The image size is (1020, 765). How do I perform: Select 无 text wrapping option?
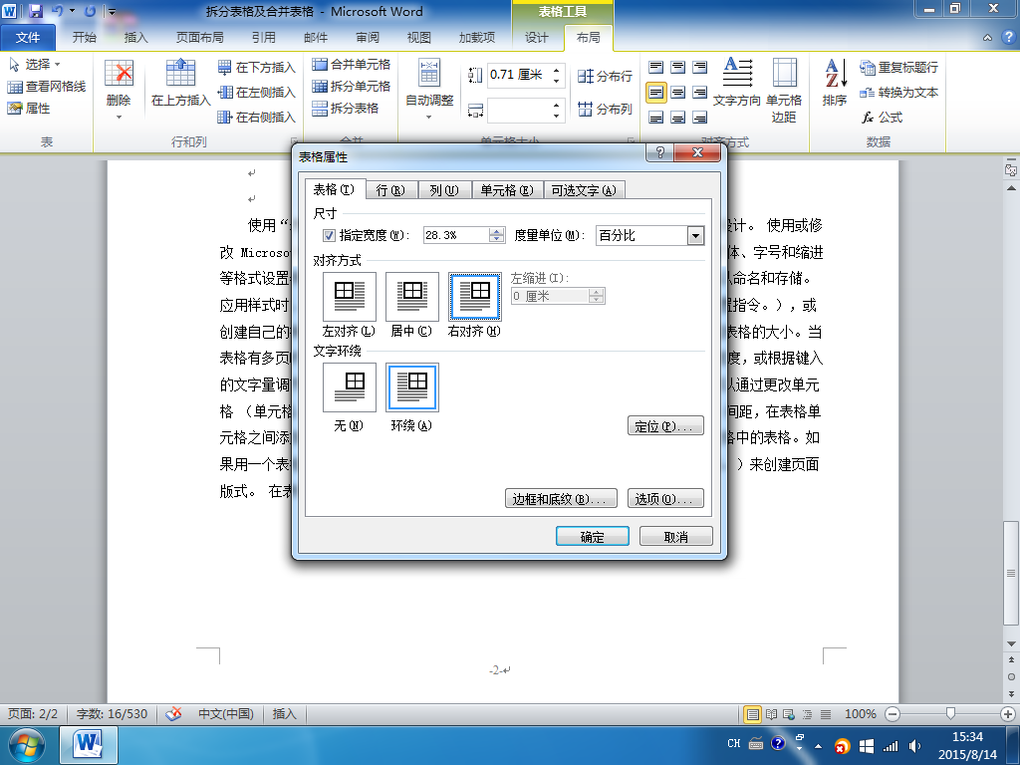tap(350, 387)
